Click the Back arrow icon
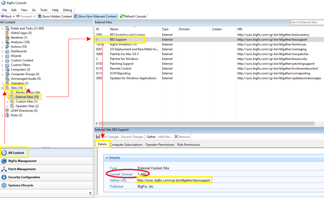This screenshot has height=198, width=324. [3, 16]
